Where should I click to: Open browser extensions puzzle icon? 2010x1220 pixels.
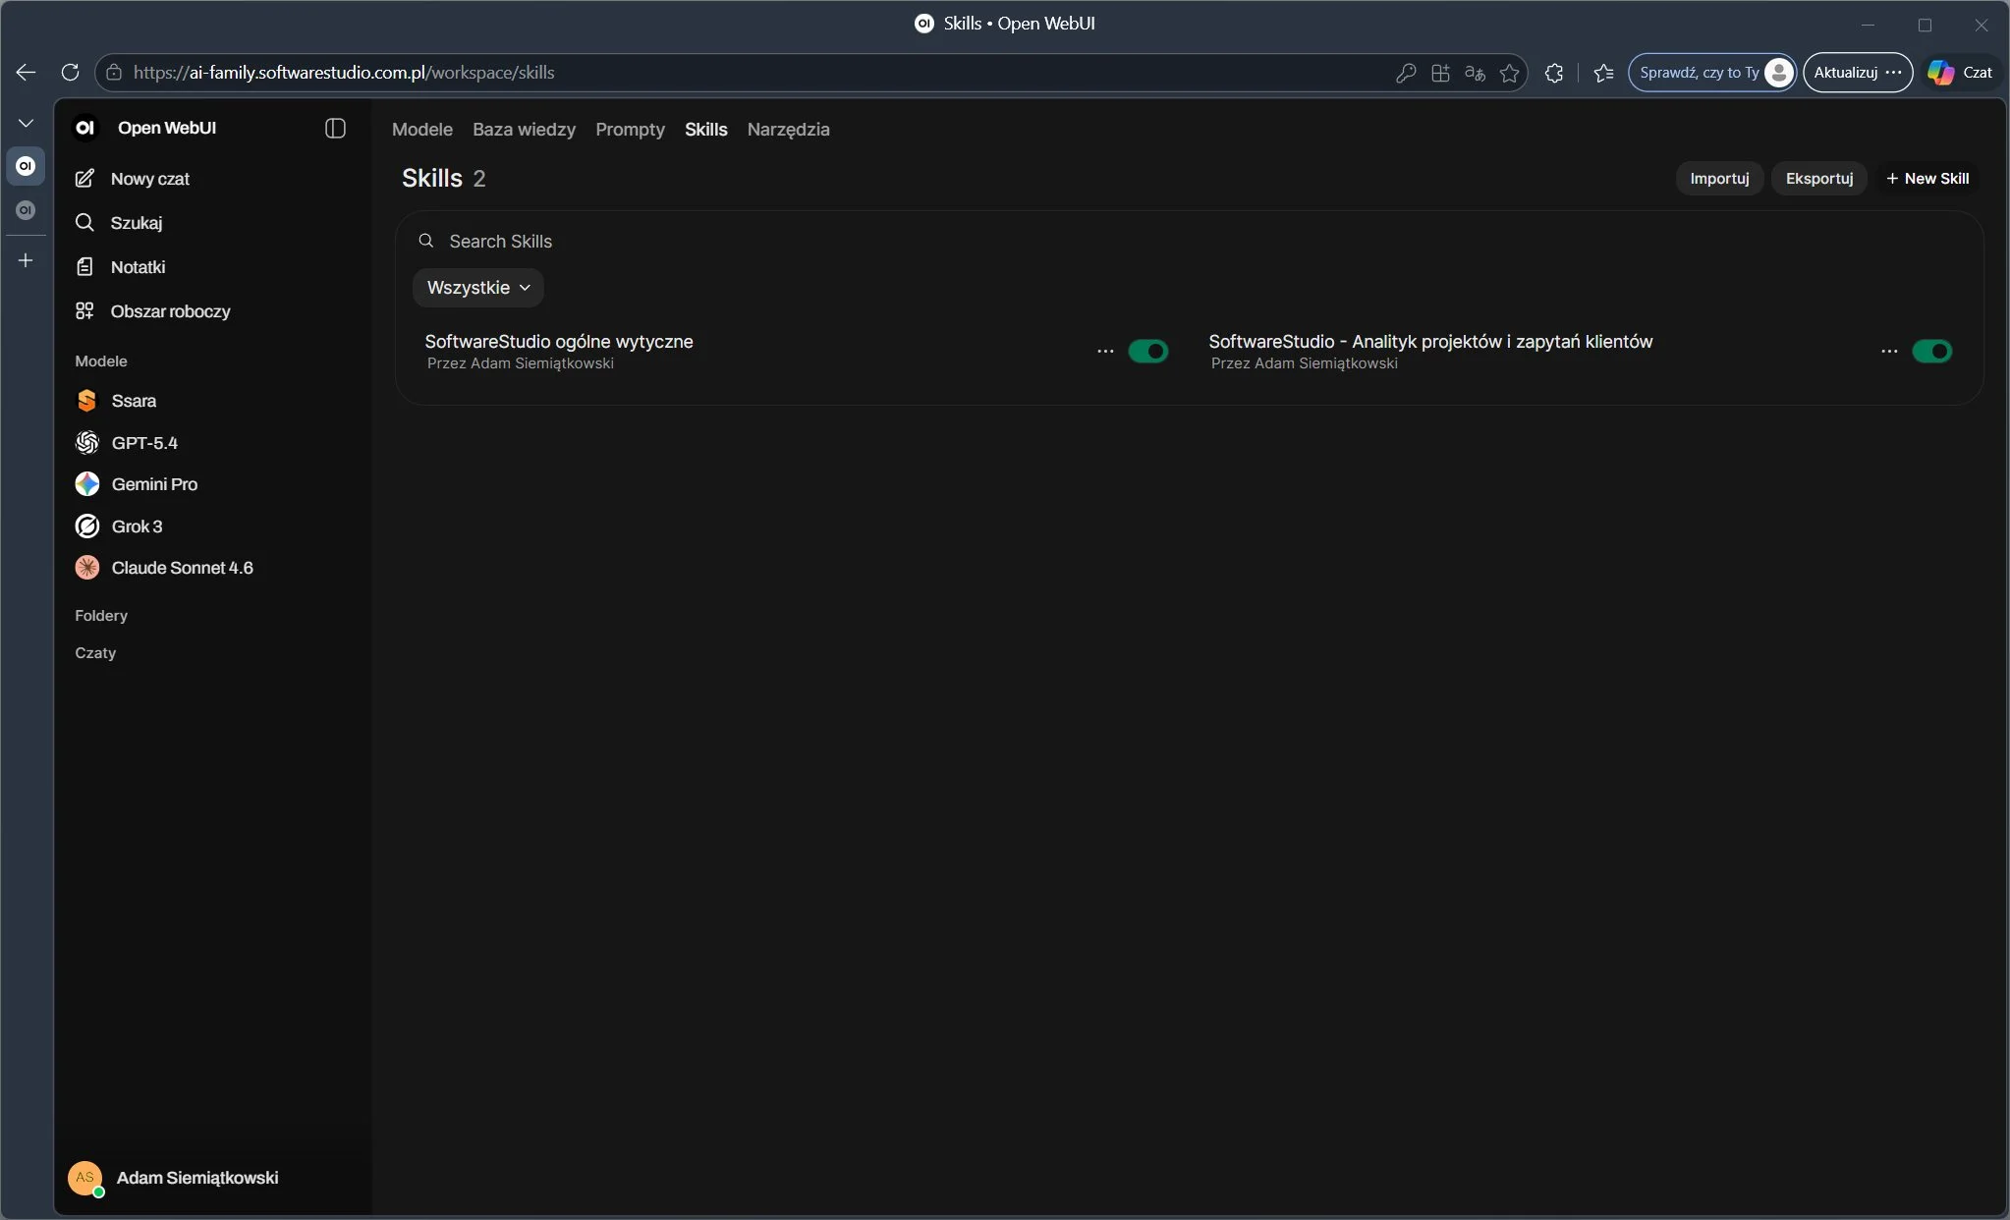(x=1554, y=73)
